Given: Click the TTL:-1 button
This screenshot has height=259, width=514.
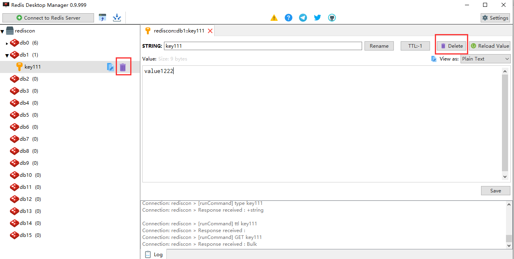Looking at the screenshot, I should (x=415, y=46).
